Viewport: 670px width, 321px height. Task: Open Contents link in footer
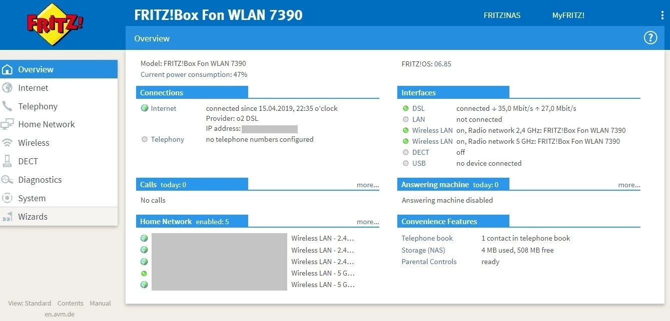click(x=71, y=303)
